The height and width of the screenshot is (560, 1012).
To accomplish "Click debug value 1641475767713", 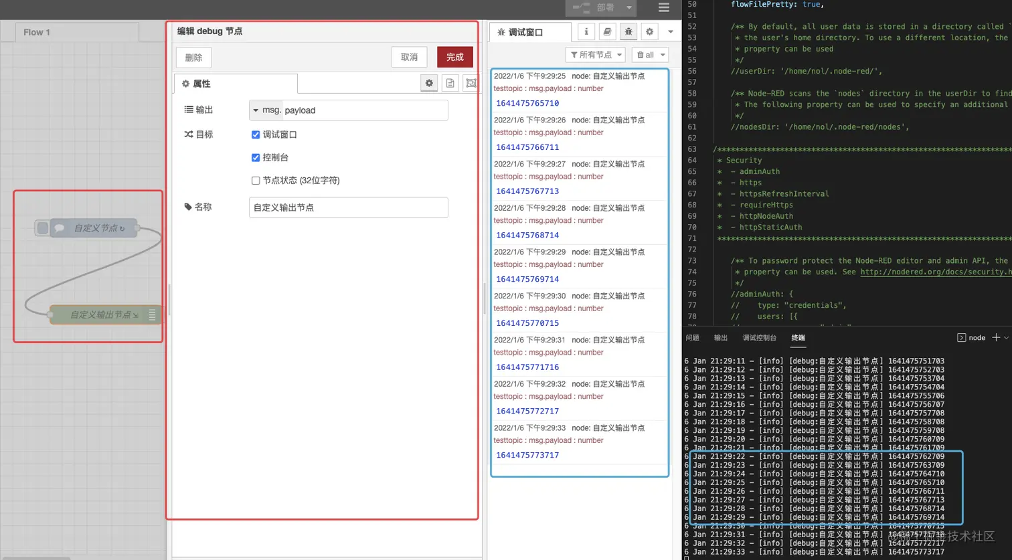I will click(527, 191).
